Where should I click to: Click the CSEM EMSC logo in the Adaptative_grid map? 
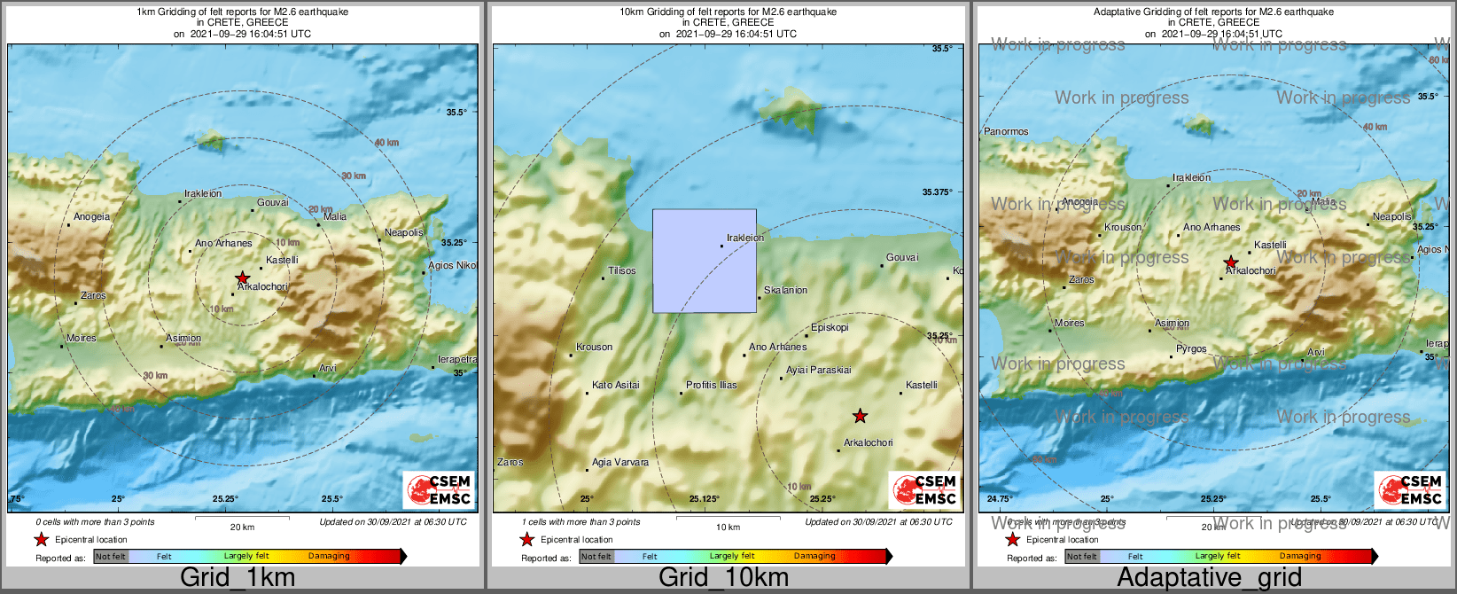coord(1411,490)
